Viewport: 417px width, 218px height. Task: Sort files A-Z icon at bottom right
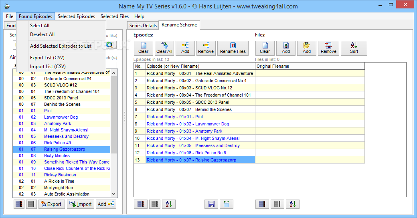293,204
